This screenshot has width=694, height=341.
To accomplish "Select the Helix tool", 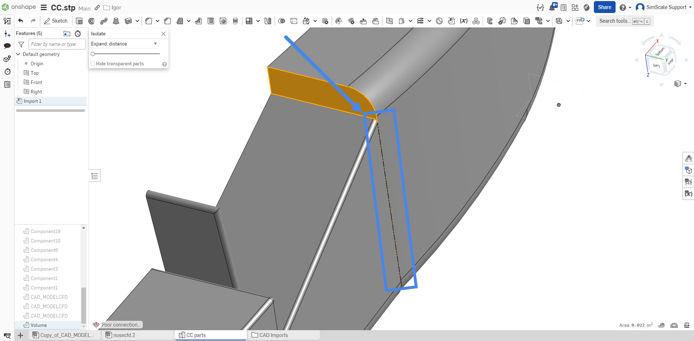I will [420, 21].
